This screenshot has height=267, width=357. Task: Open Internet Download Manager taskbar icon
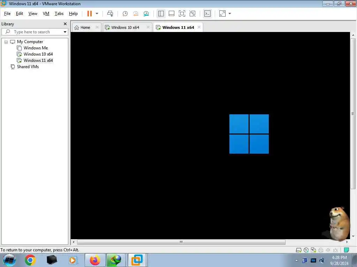pos(115,260)
